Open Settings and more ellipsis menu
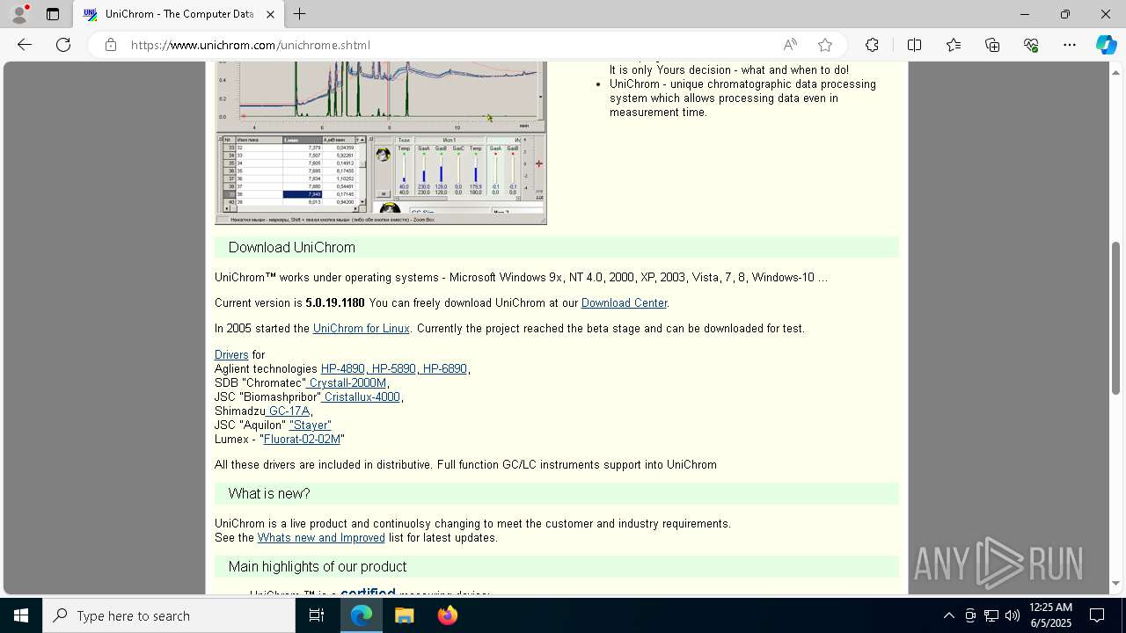This screenshot has width=1126, height=633. [x=1070, y=45]
